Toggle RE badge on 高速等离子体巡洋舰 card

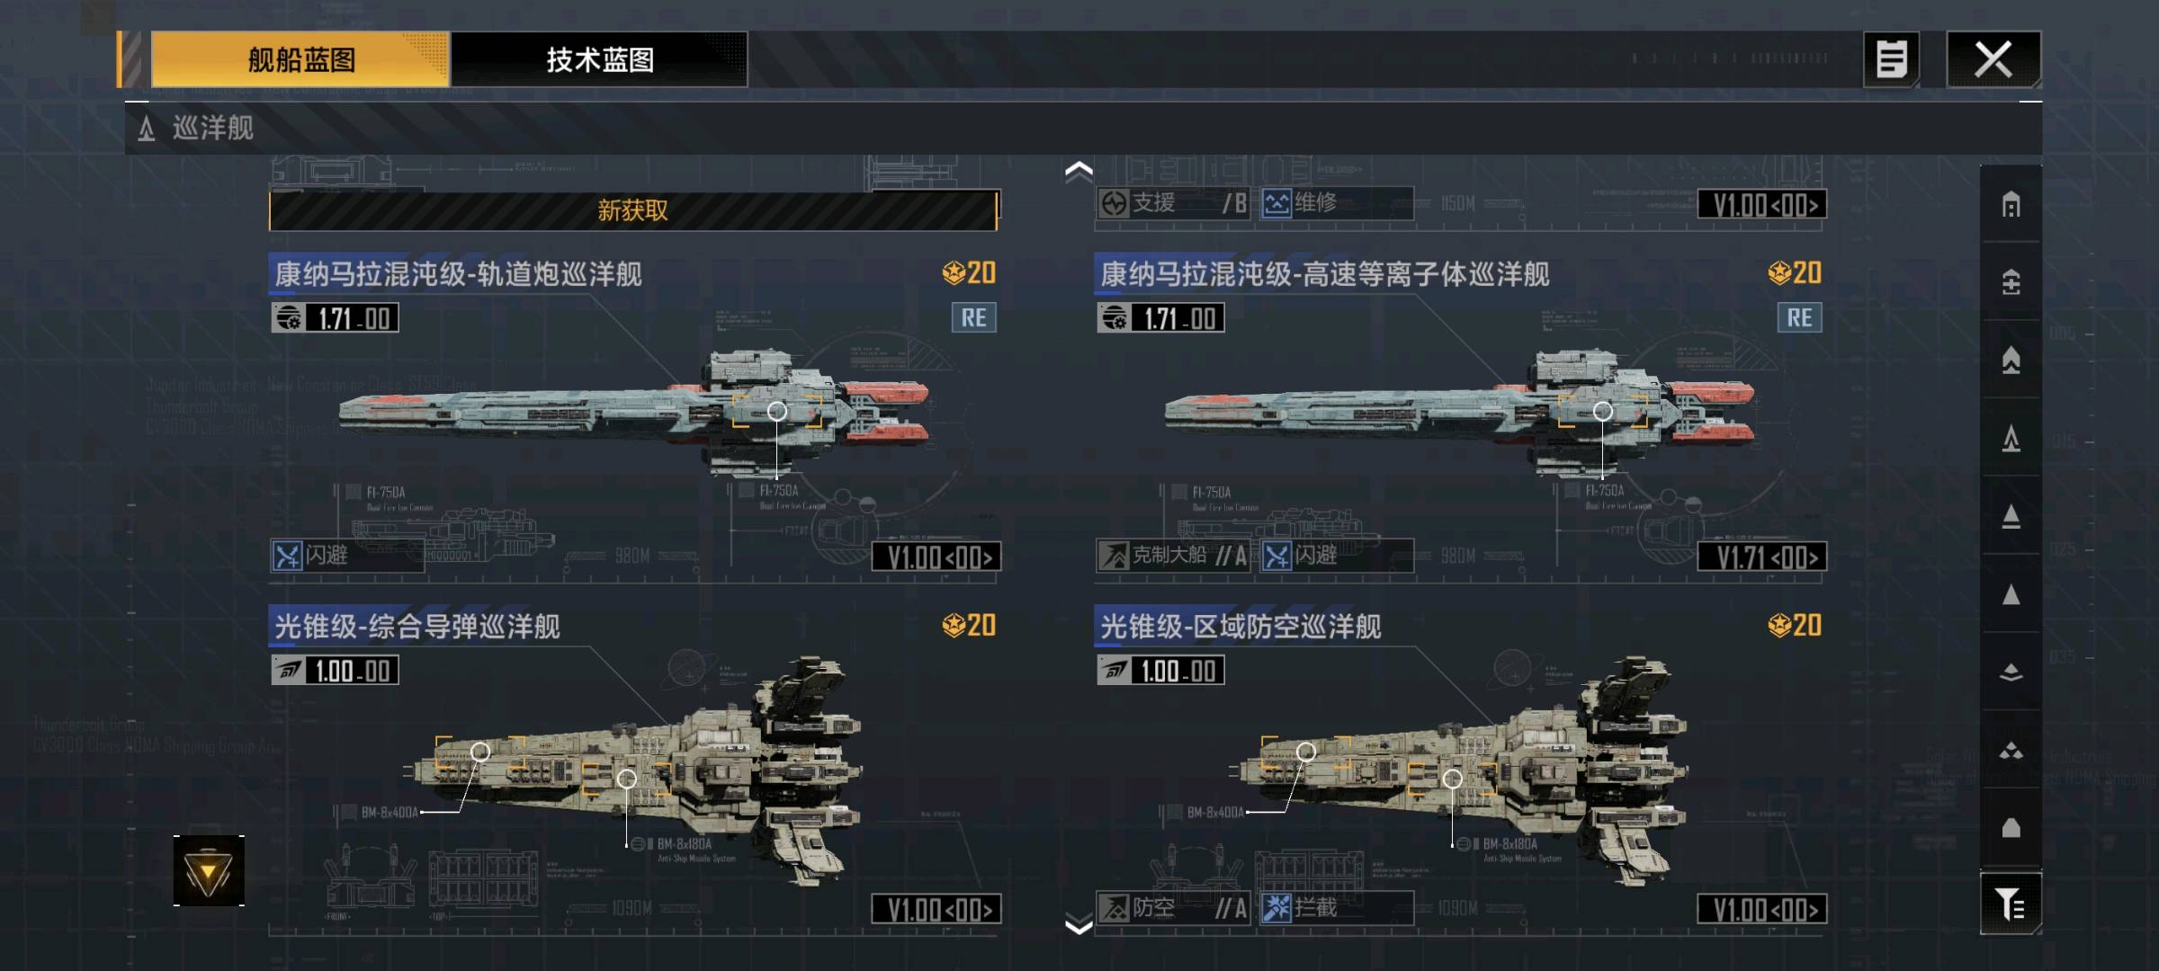click(x=1800, y=317)
